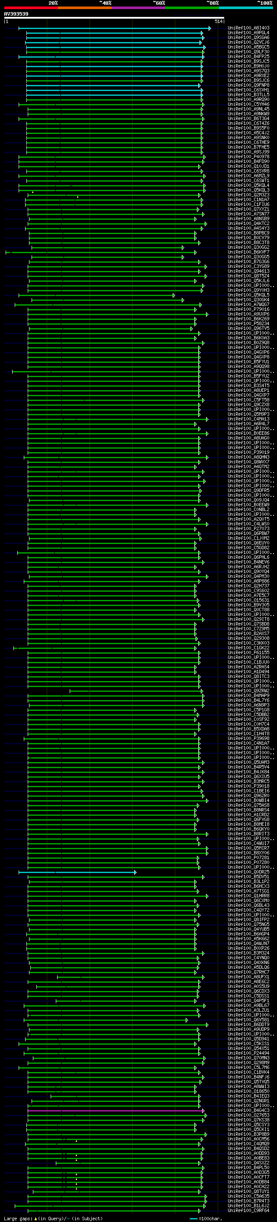
Task: Click the orange ~40% identity legend segment
Action: (x=85, y=8)
